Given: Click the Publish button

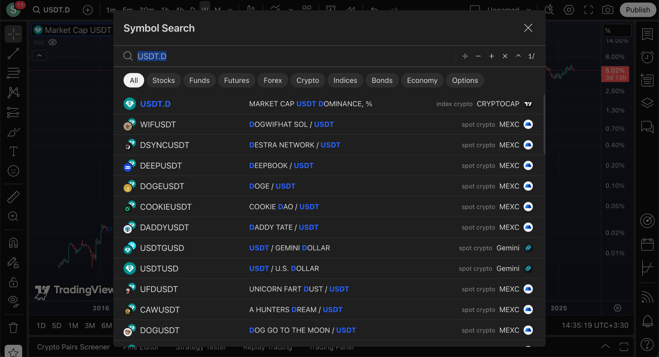Looking at the screenshot, I should pos(638,10).
